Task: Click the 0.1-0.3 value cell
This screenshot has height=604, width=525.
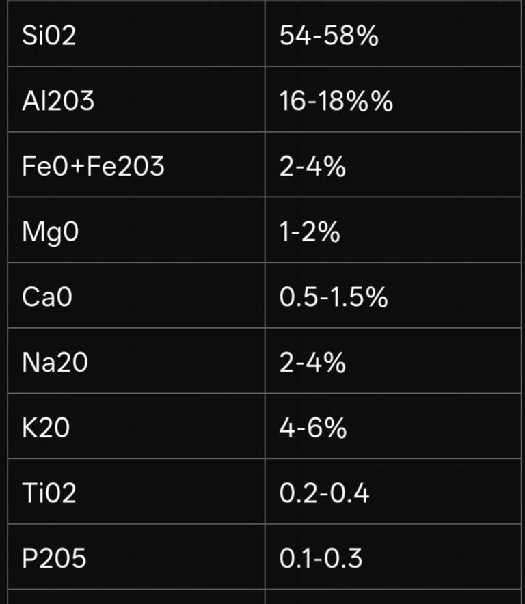Action: tap(393, 557)
